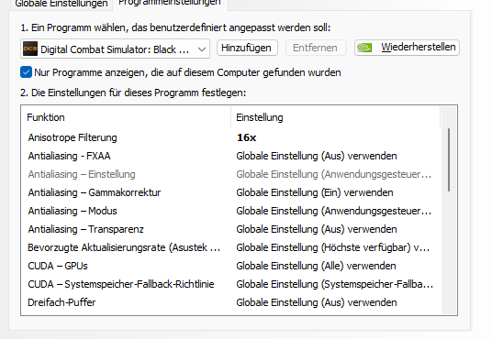Click the settings list scrollbar thumb
This screenshot has height=339, width=492.
click(x=449, y=159)
